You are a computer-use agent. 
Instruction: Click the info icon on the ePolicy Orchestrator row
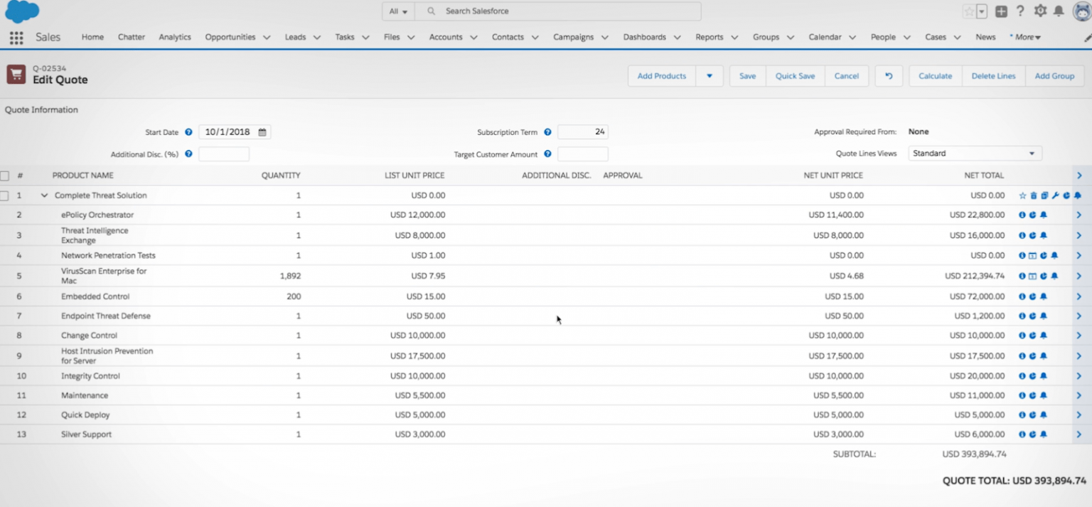[x=1022, y=215]
